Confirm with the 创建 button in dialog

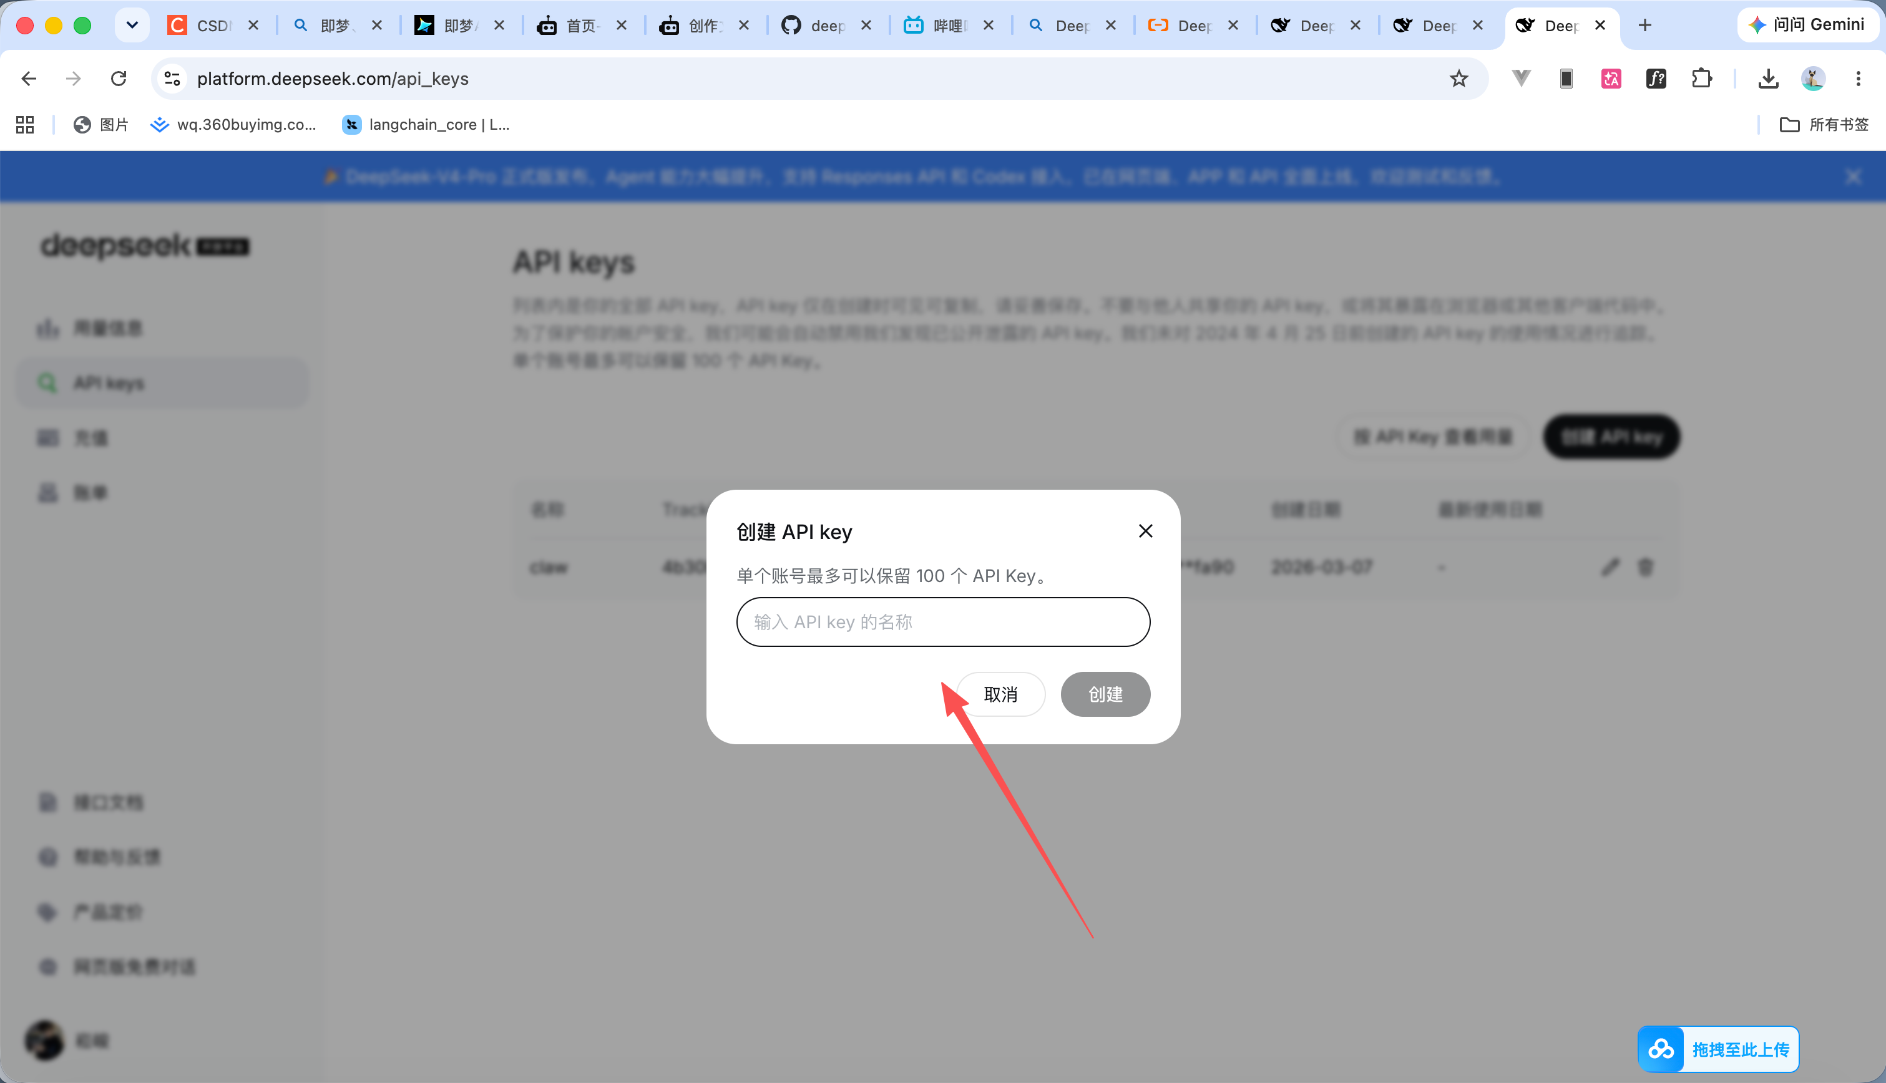pos(1105,694)
